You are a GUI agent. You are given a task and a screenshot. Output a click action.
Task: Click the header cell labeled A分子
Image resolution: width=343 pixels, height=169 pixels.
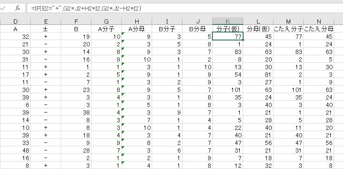click(x=106, y=29)
